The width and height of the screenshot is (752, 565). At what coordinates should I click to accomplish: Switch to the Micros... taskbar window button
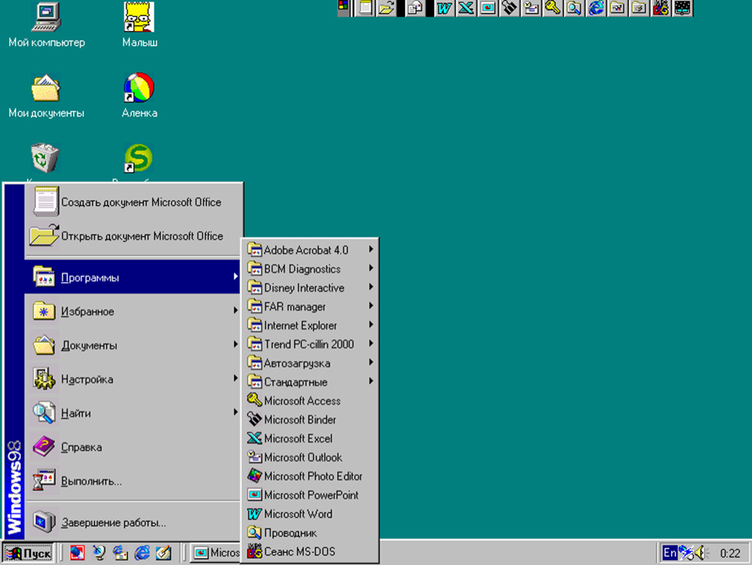coord(216,553)
